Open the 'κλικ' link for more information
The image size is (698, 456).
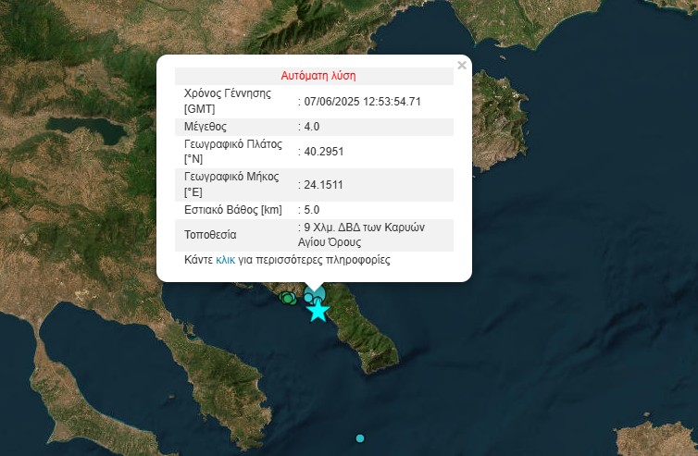(225, 260)
